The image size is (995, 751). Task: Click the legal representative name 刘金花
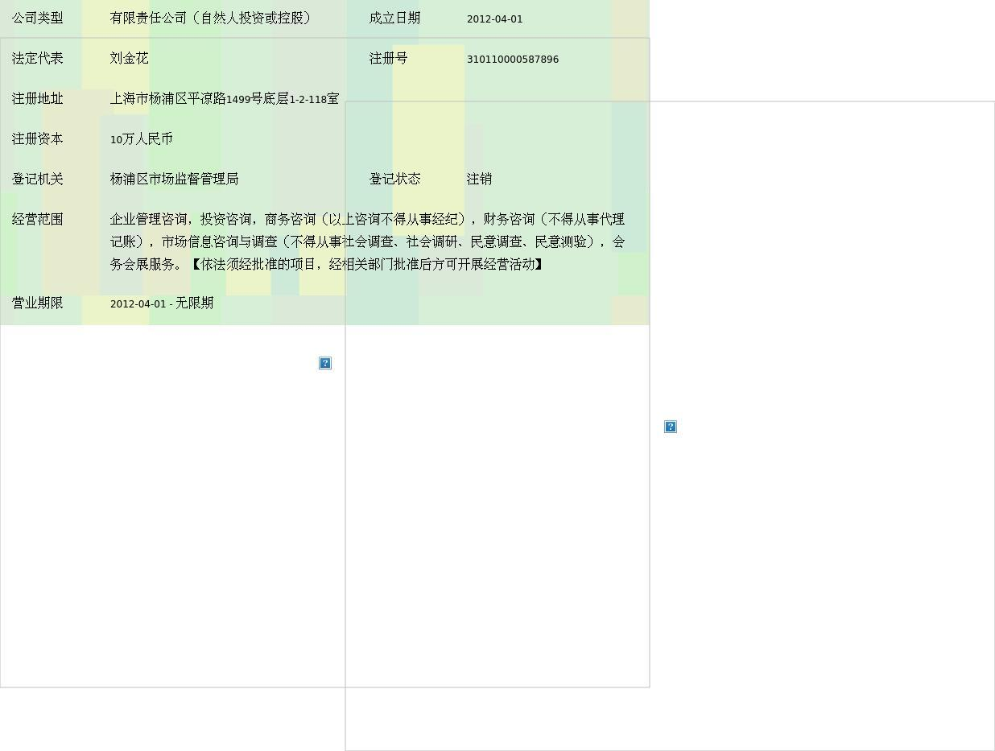[x=129, y=58]
